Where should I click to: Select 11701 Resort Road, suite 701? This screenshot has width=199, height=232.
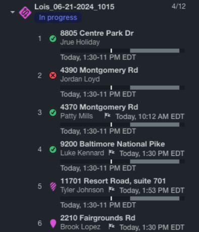pos(113,181)
